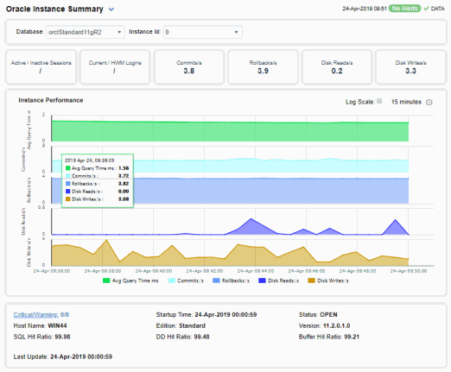The height and width of the screenshot is (372, 451).
Task: Open the Critical/Warning link
Action: [x=36, y=315]
